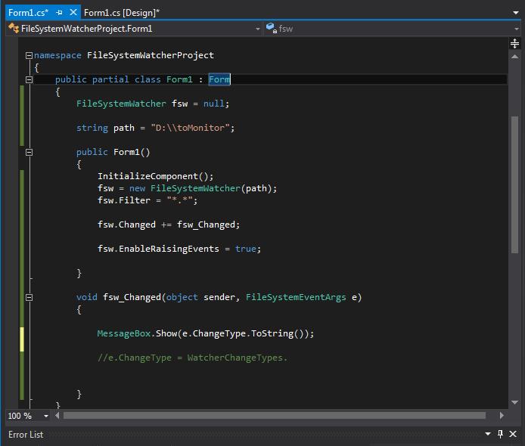Click the namespace keyword
Screen dimensions: 525x446
tap(57, 55)
